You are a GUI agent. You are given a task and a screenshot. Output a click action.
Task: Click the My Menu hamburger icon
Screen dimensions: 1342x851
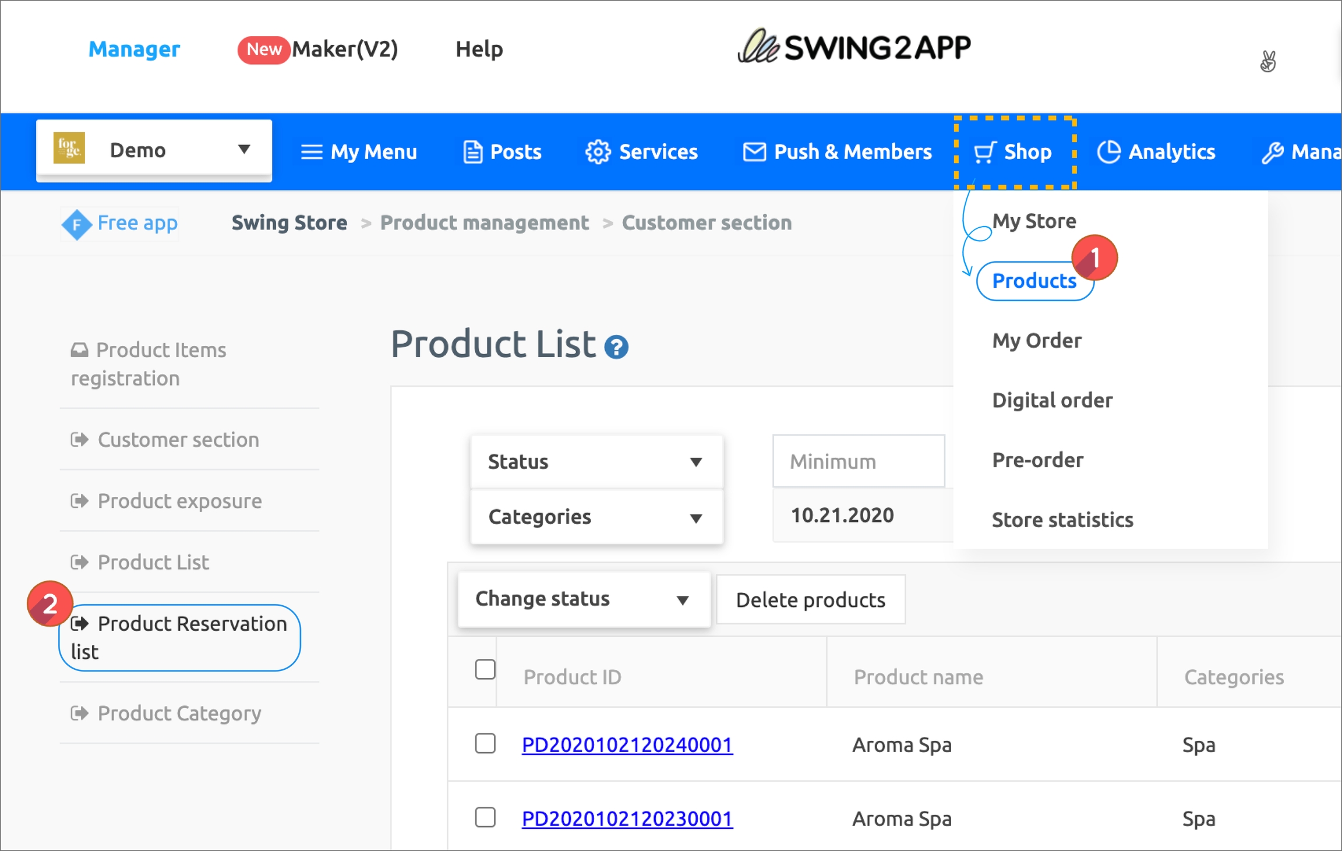point(312,152)
